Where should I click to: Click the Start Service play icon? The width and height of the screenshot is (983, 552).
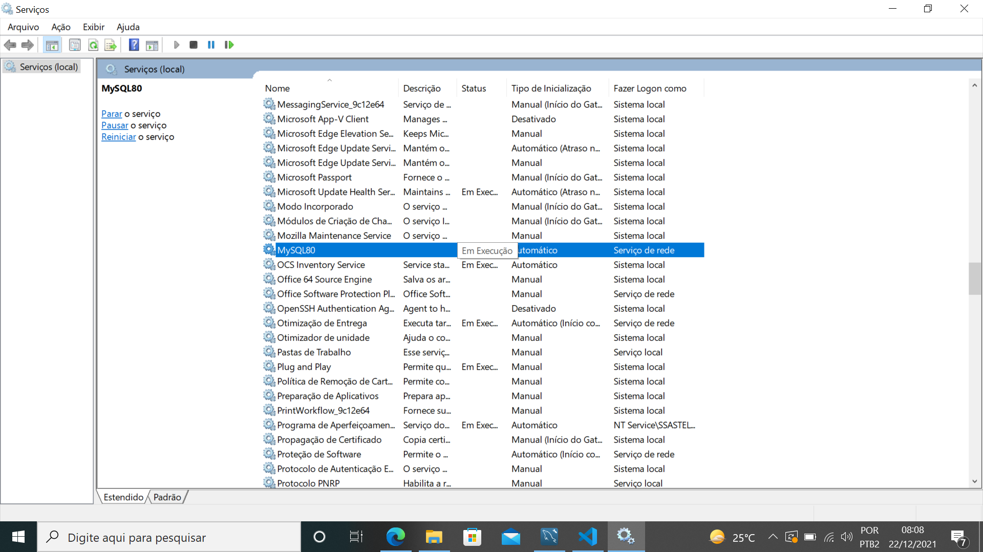pos(177,45)
